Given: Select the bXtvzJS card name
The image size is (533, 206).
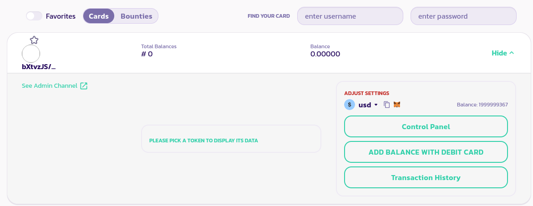Looking at the screenshot, I should pos(39,67).
